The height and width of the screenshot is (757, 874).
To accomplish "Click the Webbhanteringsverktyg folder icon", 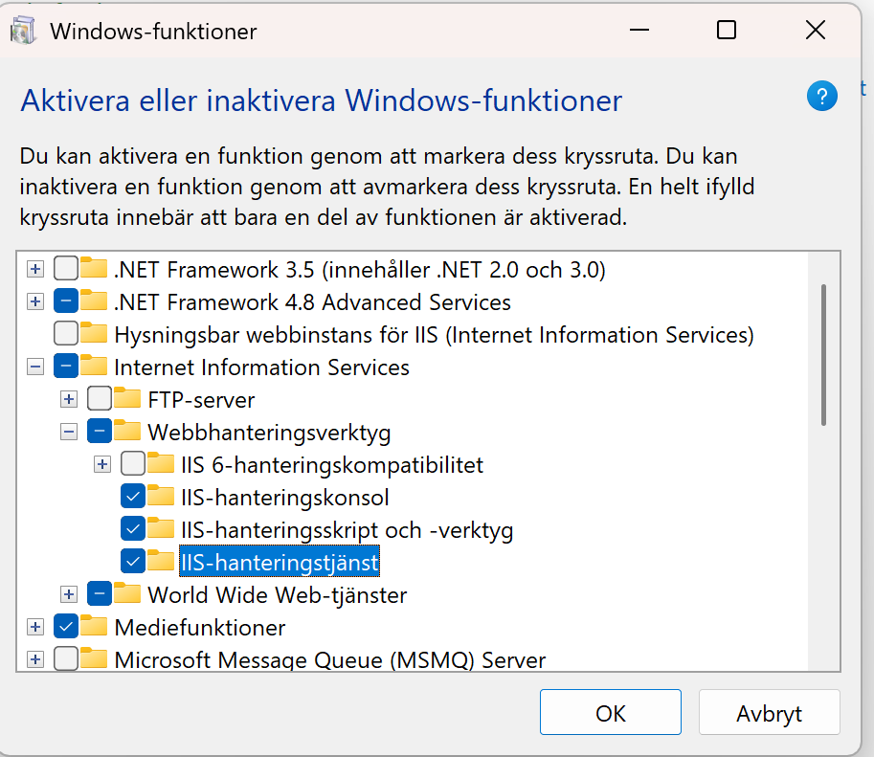I will click(127, 432).
